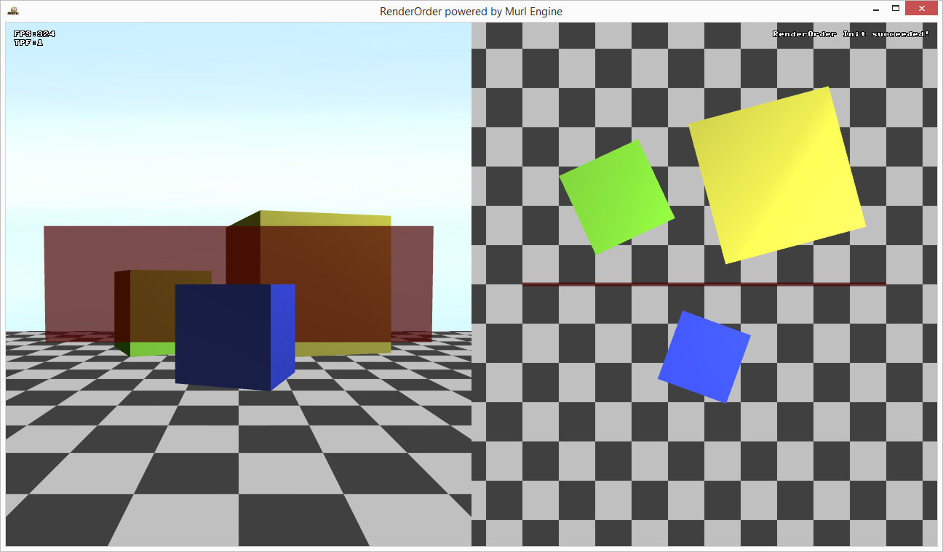Click the dark red line in the top view

coord(704,284)
